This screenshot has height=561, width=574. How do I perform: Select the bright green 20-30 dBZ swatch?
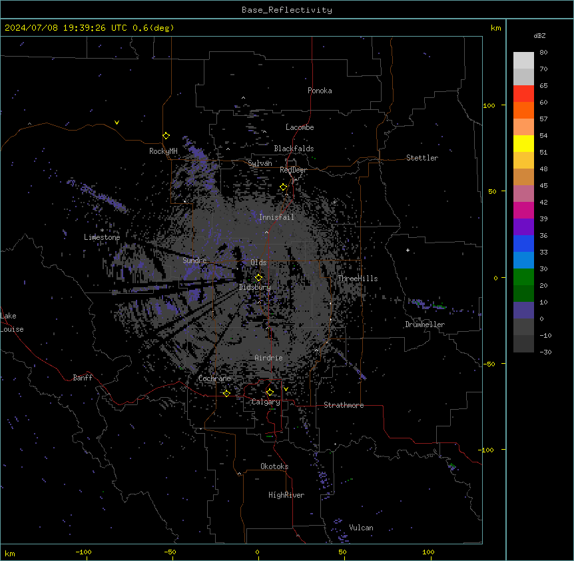[x=523, y=277]
